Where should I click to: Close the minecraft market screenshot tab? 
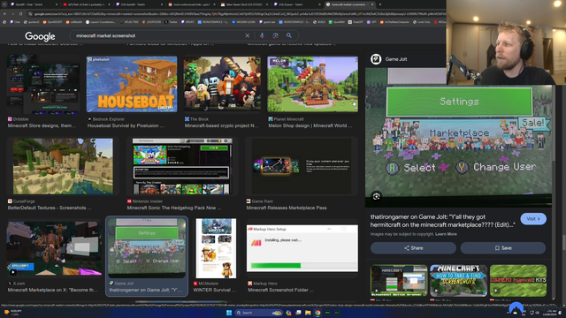[x=372, y=4]
